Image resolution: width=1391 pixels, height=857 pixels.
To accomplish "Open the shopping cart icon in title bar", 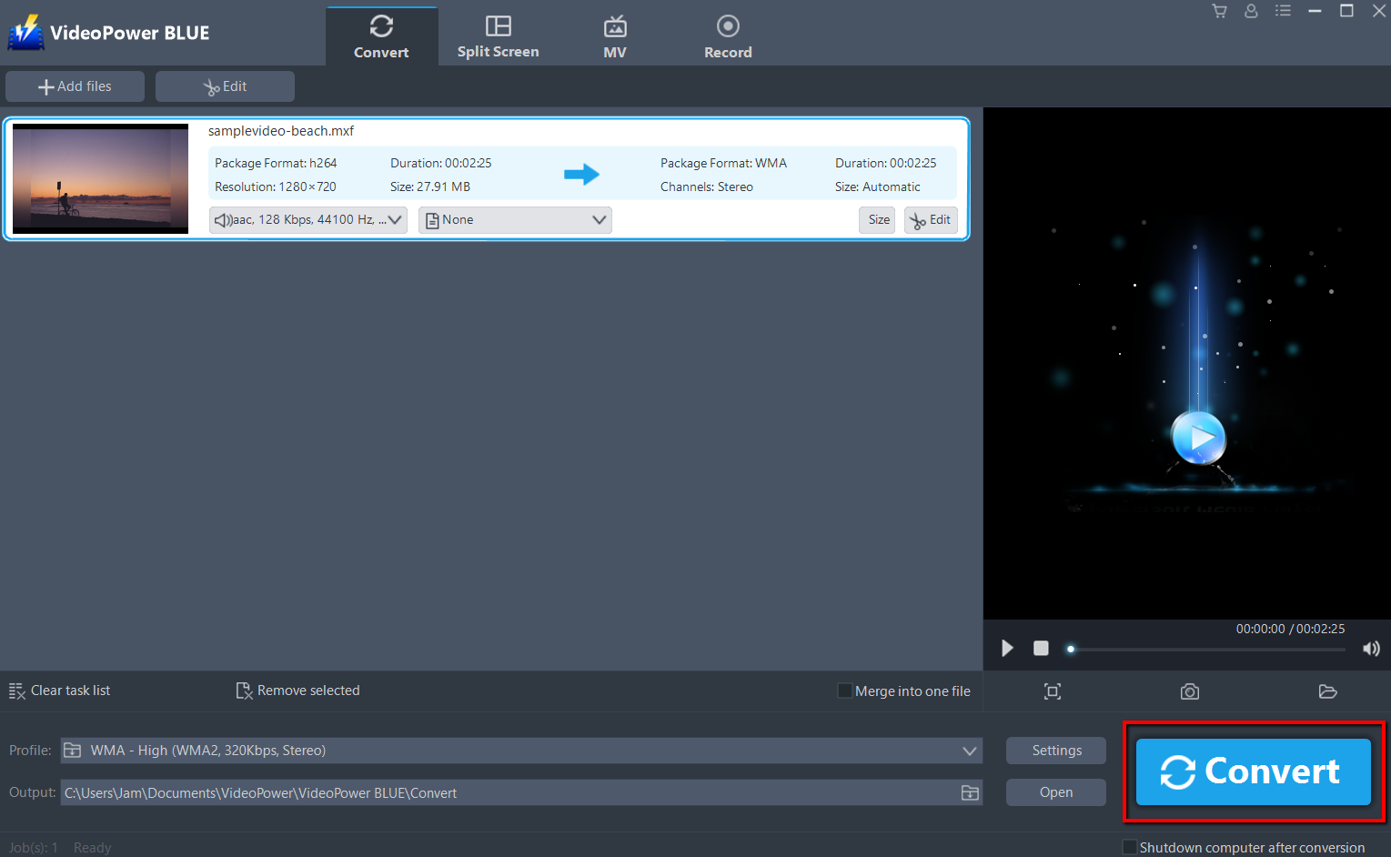I will (x=1219, y=11).
